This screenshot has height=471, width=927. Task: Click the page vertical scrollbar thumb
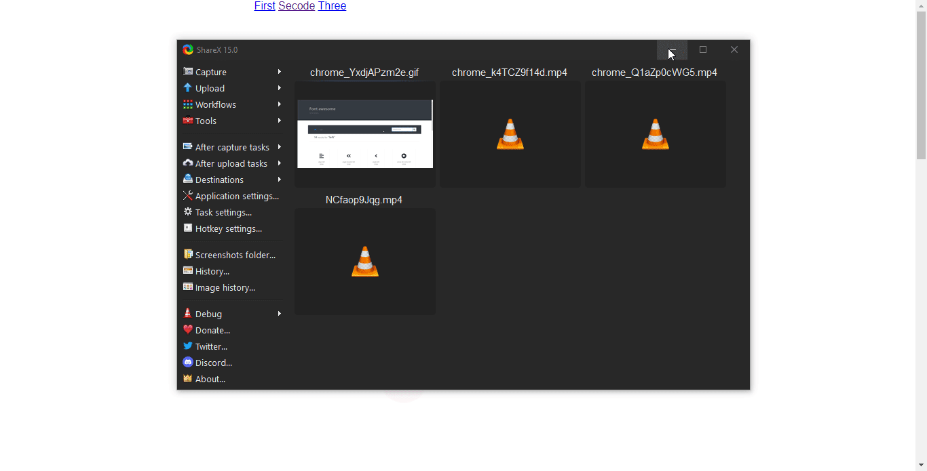click(921, 85)
